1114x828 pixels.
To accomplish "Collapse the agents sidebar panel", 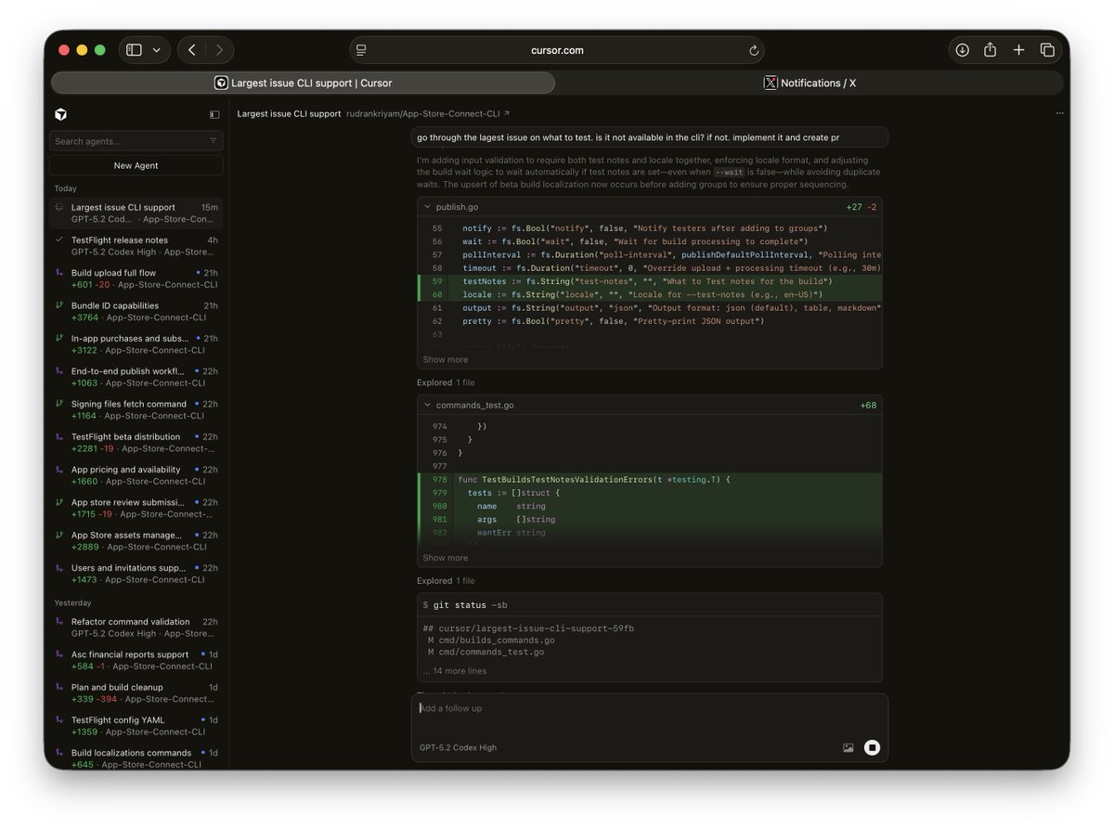I will (214, 115).
